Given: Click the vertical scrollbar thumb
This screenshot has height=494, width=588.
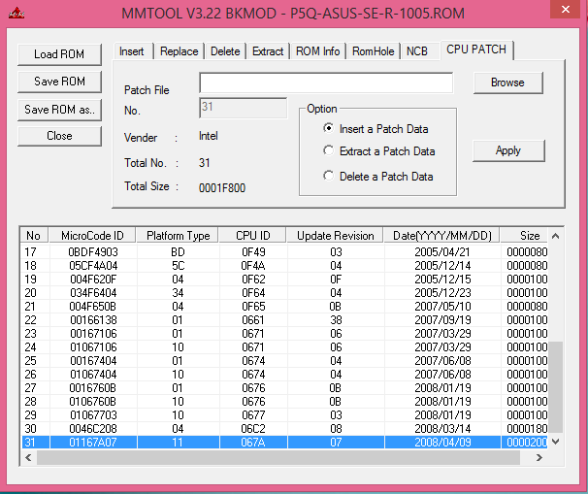Looking at the screenshot, I should [556, 386].
